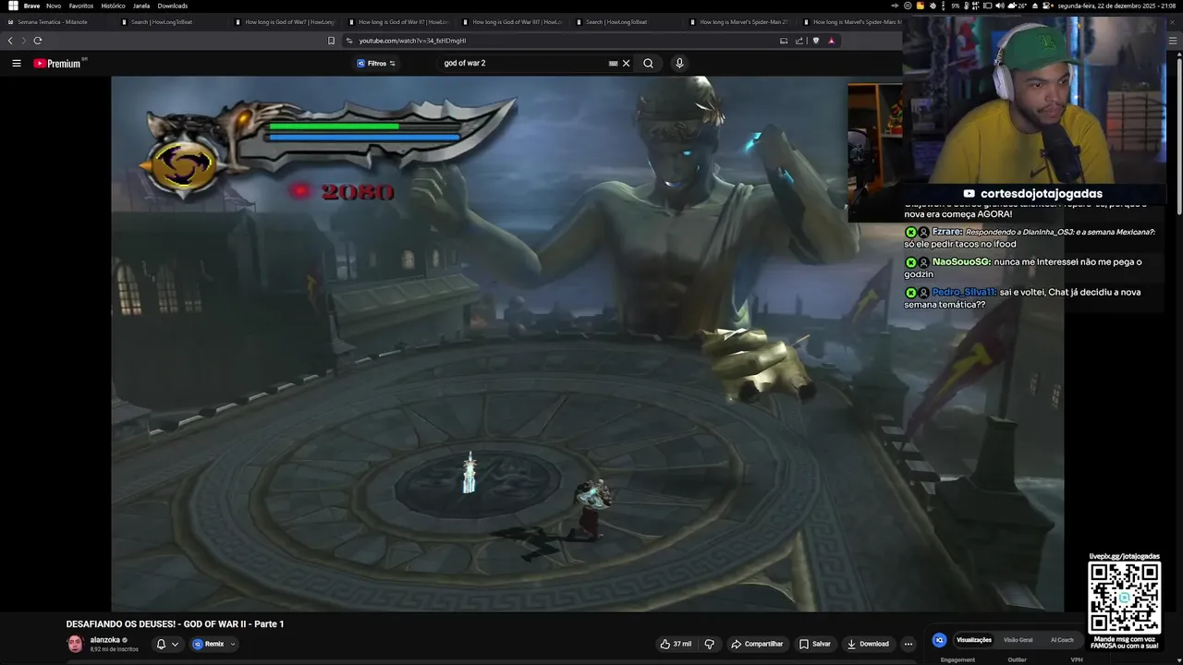Expand the dropdown arrow next to Remix
This screenshot has width=1183, height=665.
click(x=233, y=644)
